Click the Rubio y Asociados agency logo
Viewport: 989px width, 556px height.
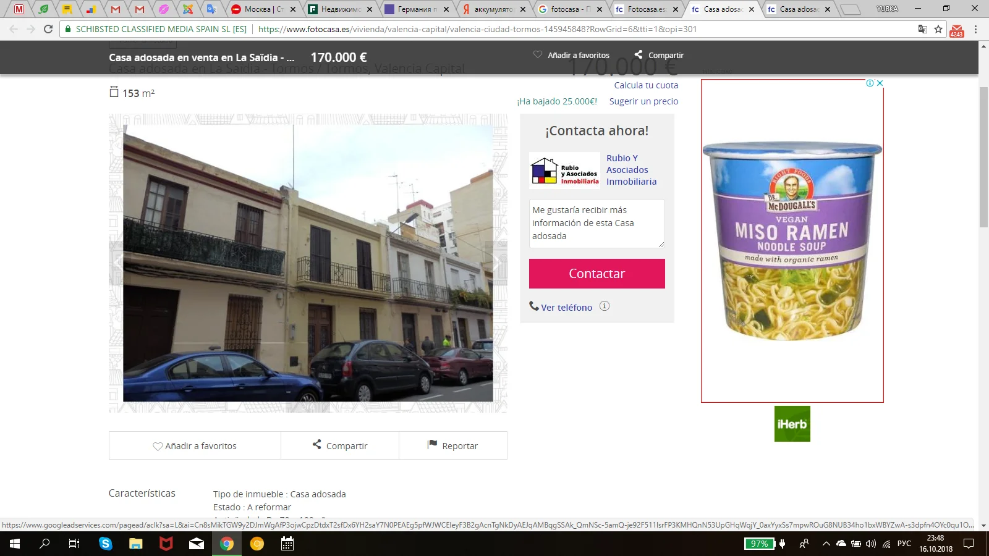pos(565,170)
